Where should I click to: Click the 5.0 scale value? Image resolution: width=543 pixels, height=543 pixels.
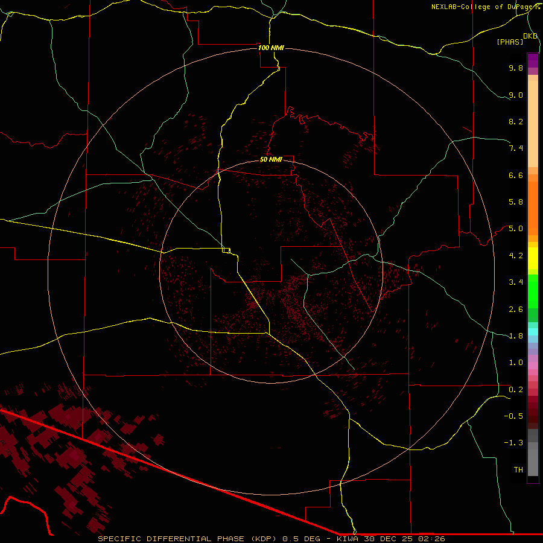[x=516, y=229]
